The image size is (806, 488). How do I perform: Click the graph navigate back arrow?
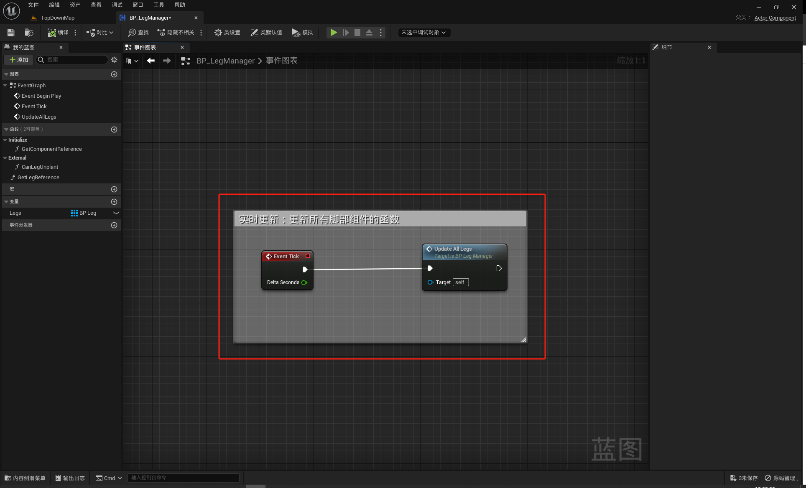[151, 61]
